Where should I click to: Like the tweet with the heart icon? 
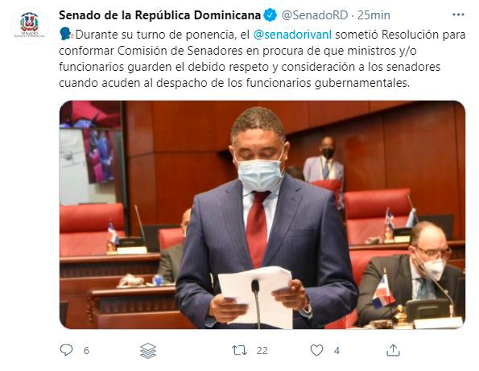click(x=317, y=350)
